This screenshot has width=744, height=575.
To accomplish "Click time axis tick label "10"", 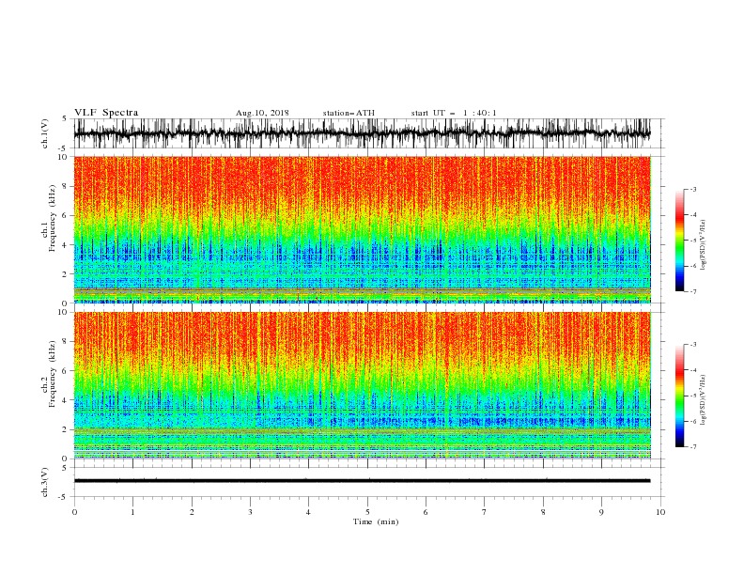I will coord(660,512).
